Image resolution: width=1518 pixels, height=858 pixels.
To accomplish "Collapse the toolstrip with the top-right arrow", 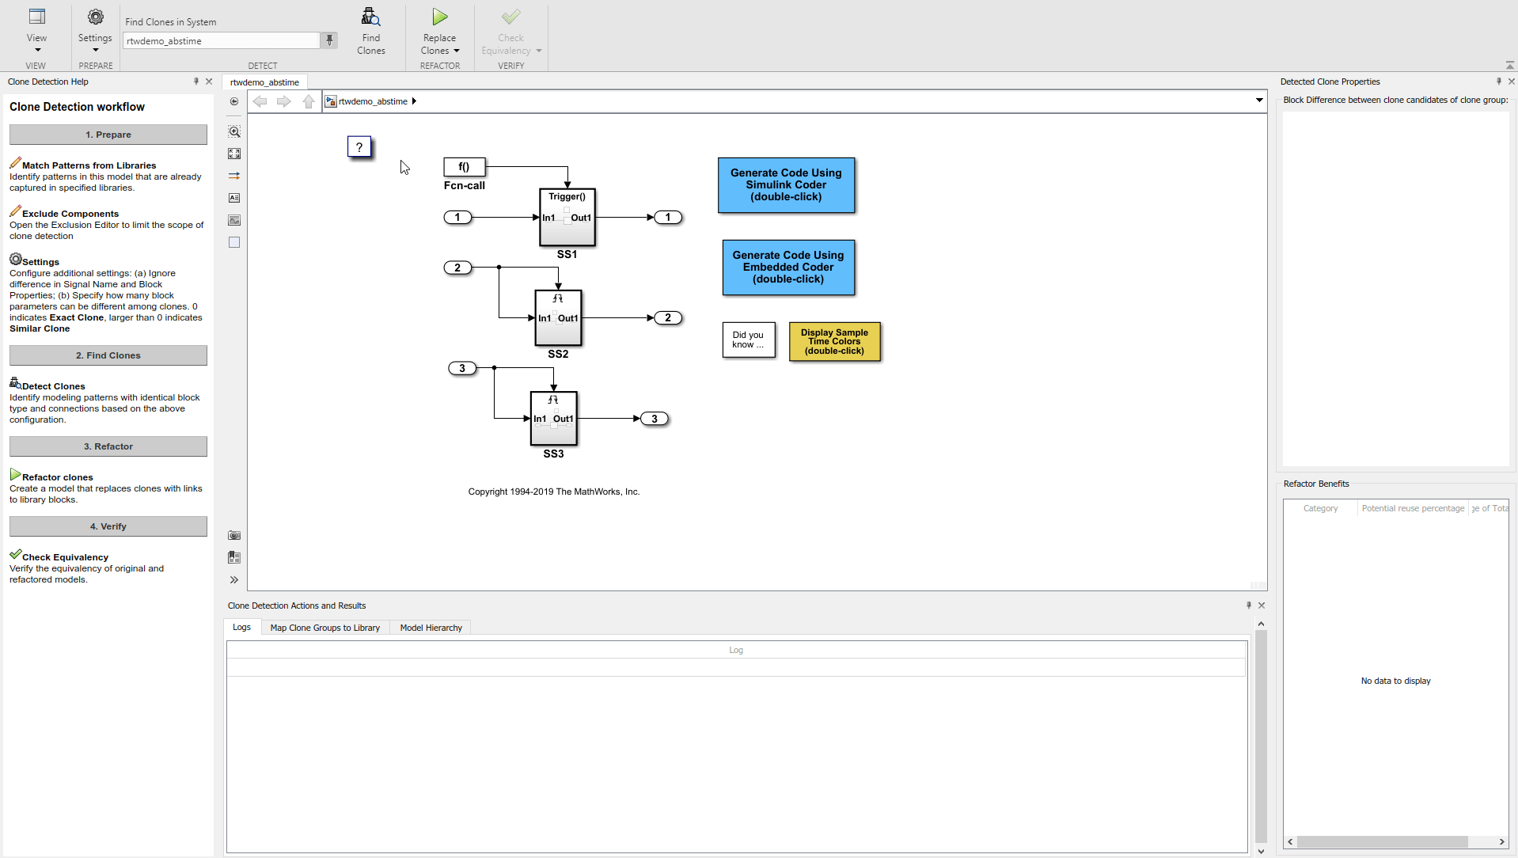I will (1509, 65).
